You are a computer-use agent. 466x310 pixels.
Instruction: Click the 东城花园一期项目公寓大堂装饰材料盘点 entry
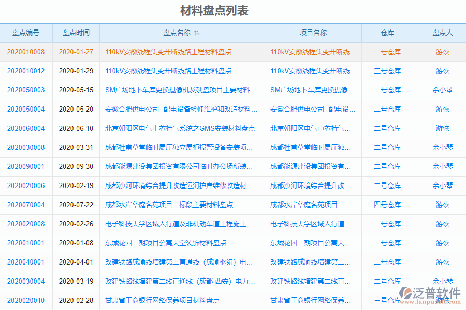click(166, 243)
